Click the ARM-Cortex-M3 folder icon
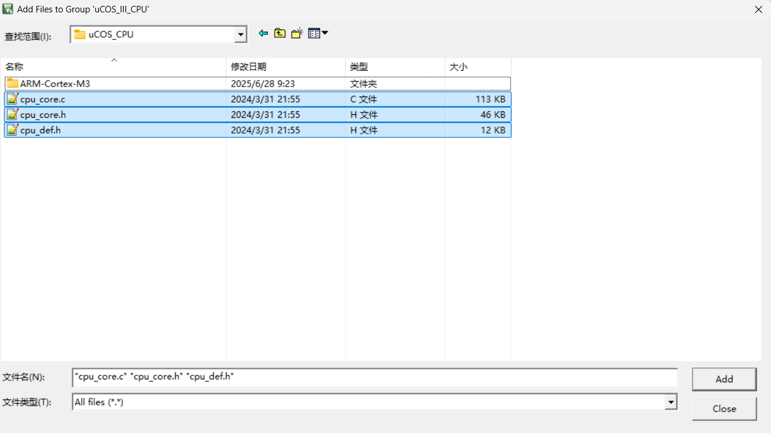 (x=12, y=84)
